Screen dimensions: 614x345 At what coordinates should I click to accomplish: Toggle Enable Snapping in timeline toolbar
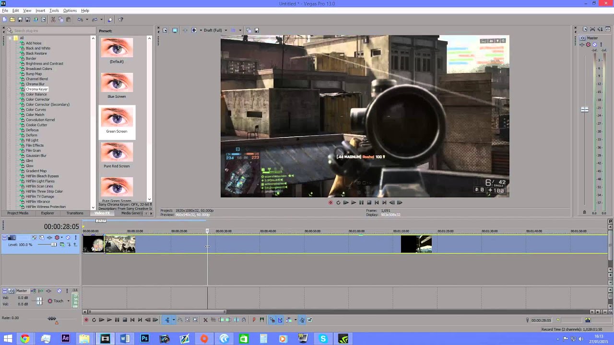coord(272,320)
